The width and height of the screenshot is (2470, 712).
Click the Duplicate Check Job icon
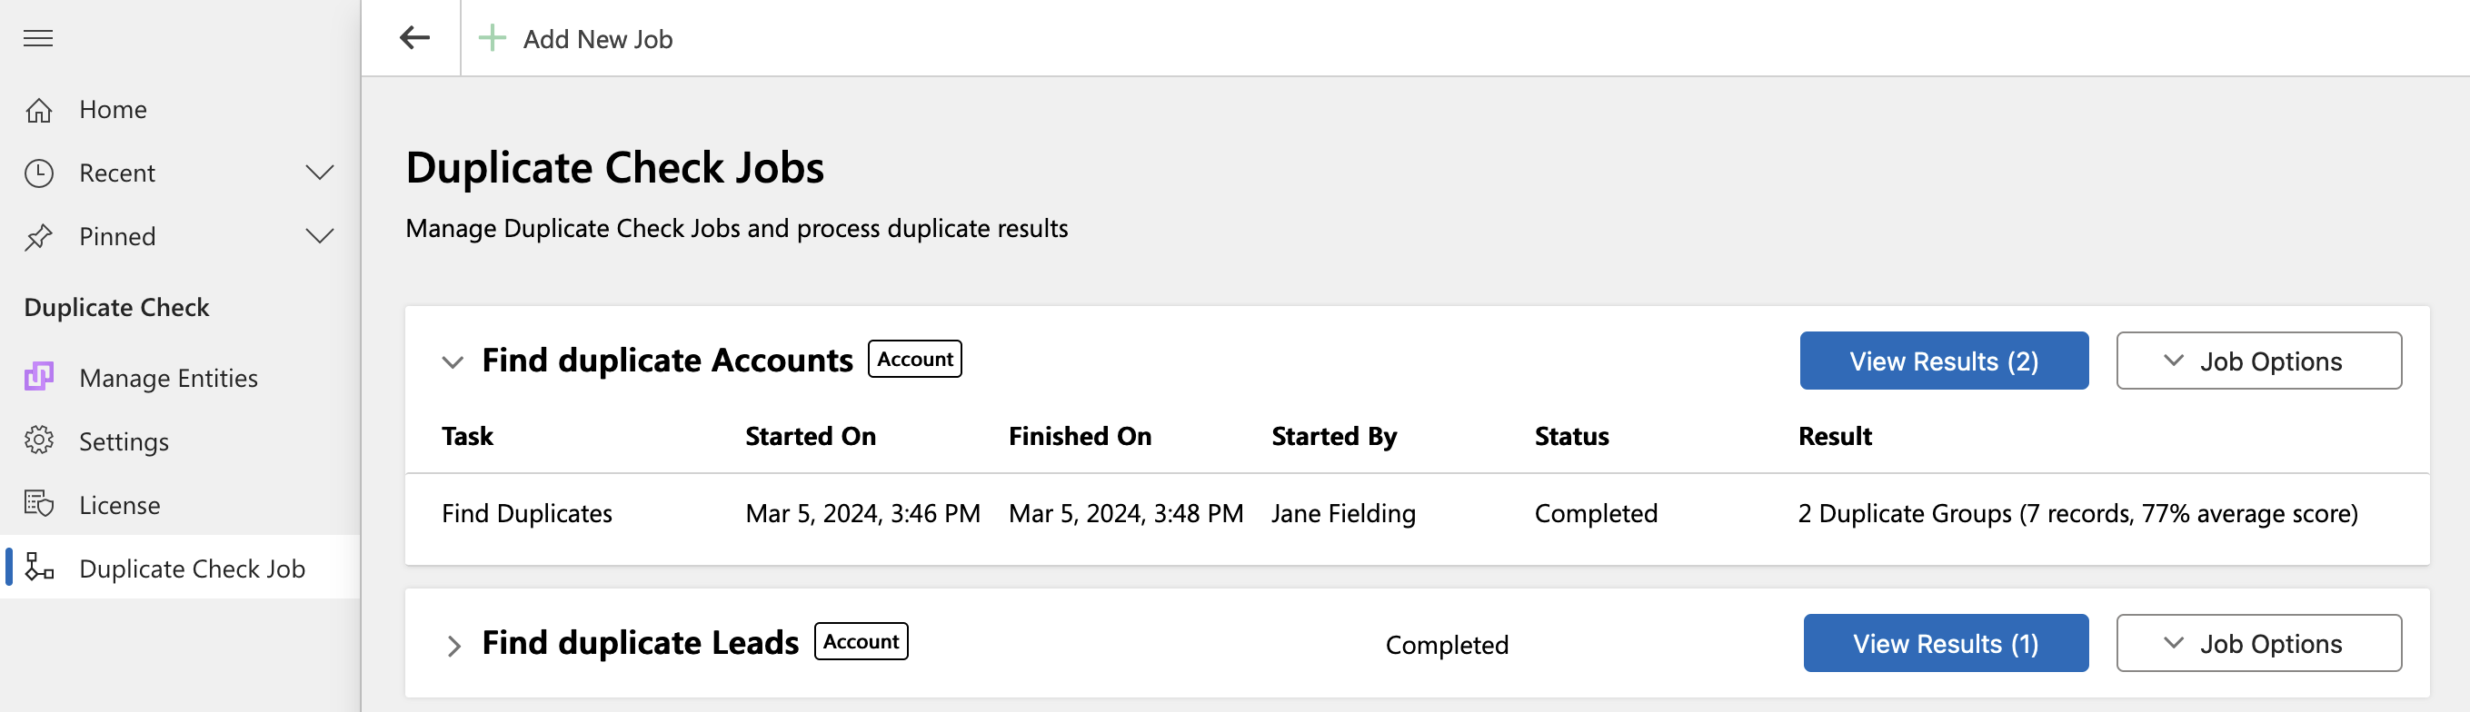coord(38,568)
